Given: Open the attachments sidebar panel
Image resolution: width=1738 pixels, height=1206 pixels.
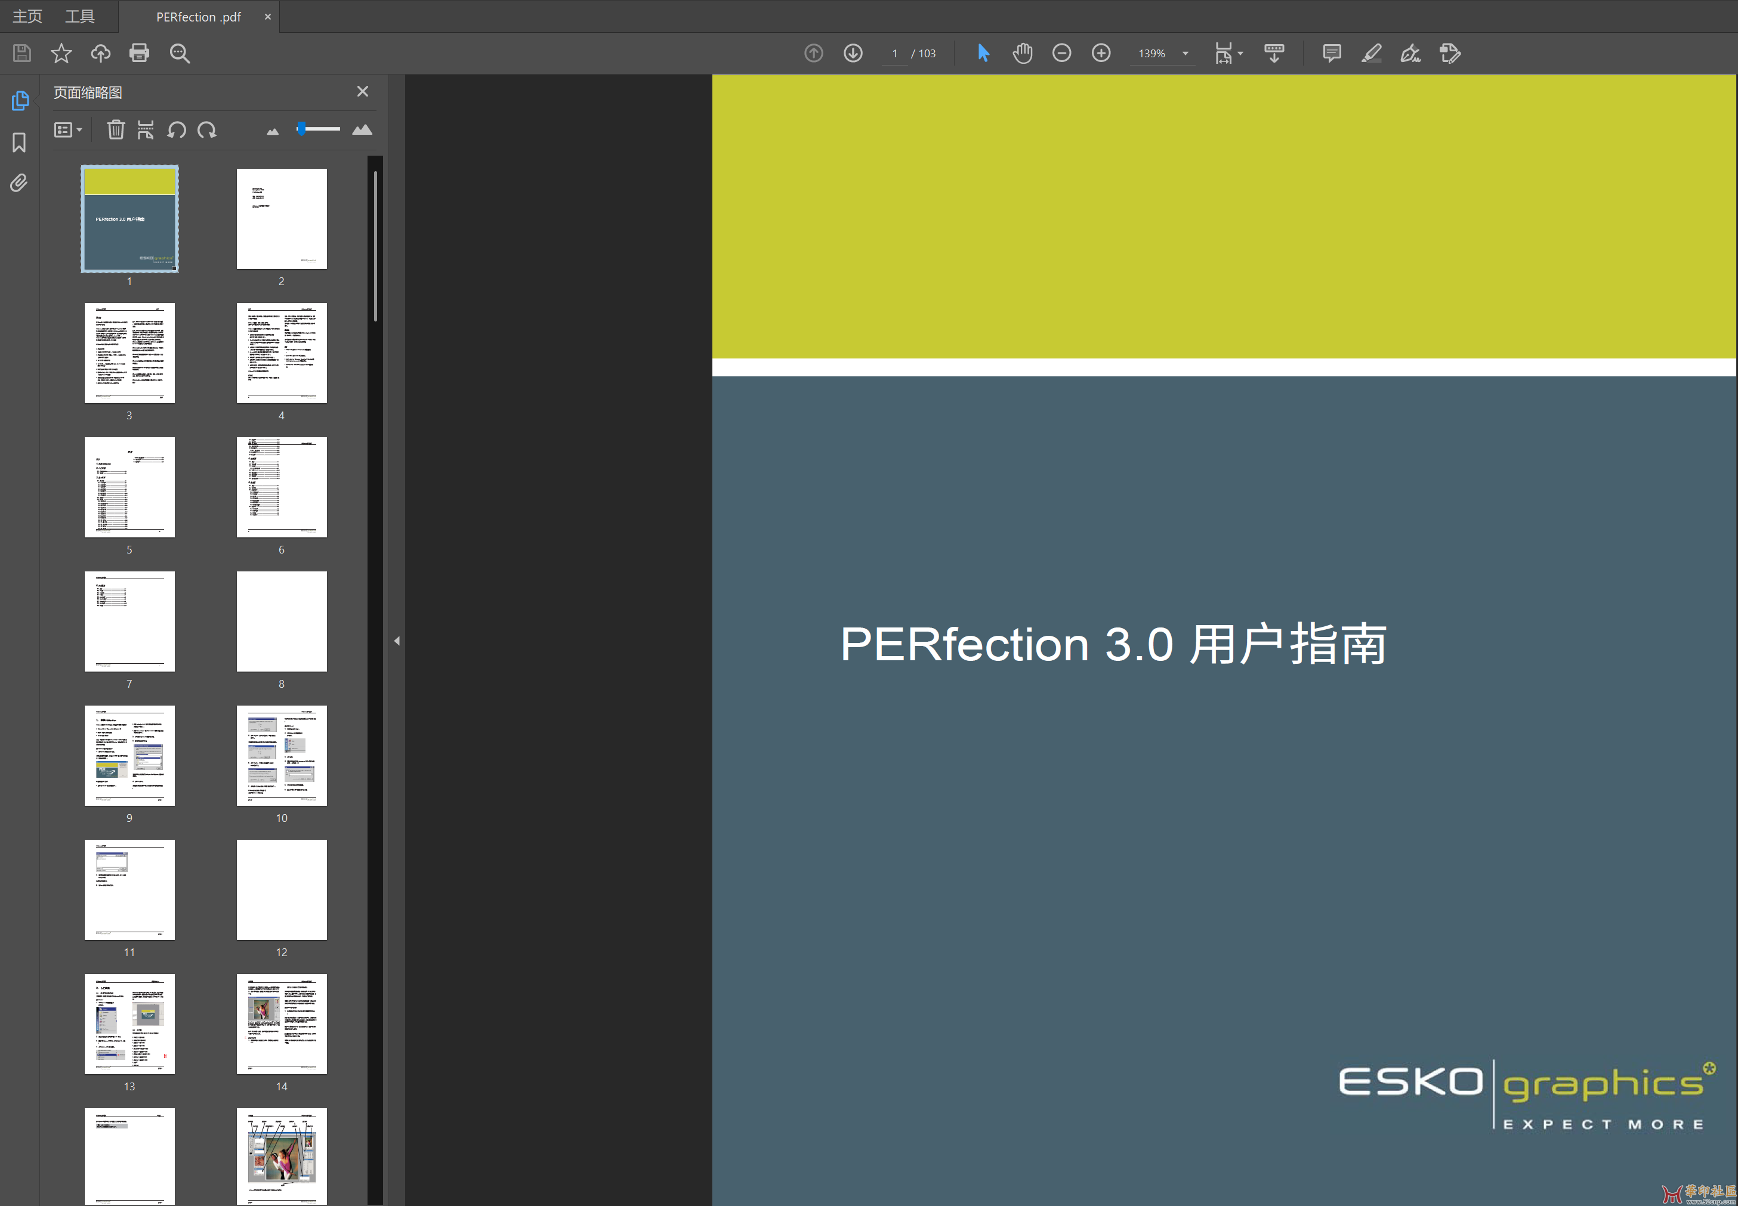Looking at the screenshot, I should [19, 183].
